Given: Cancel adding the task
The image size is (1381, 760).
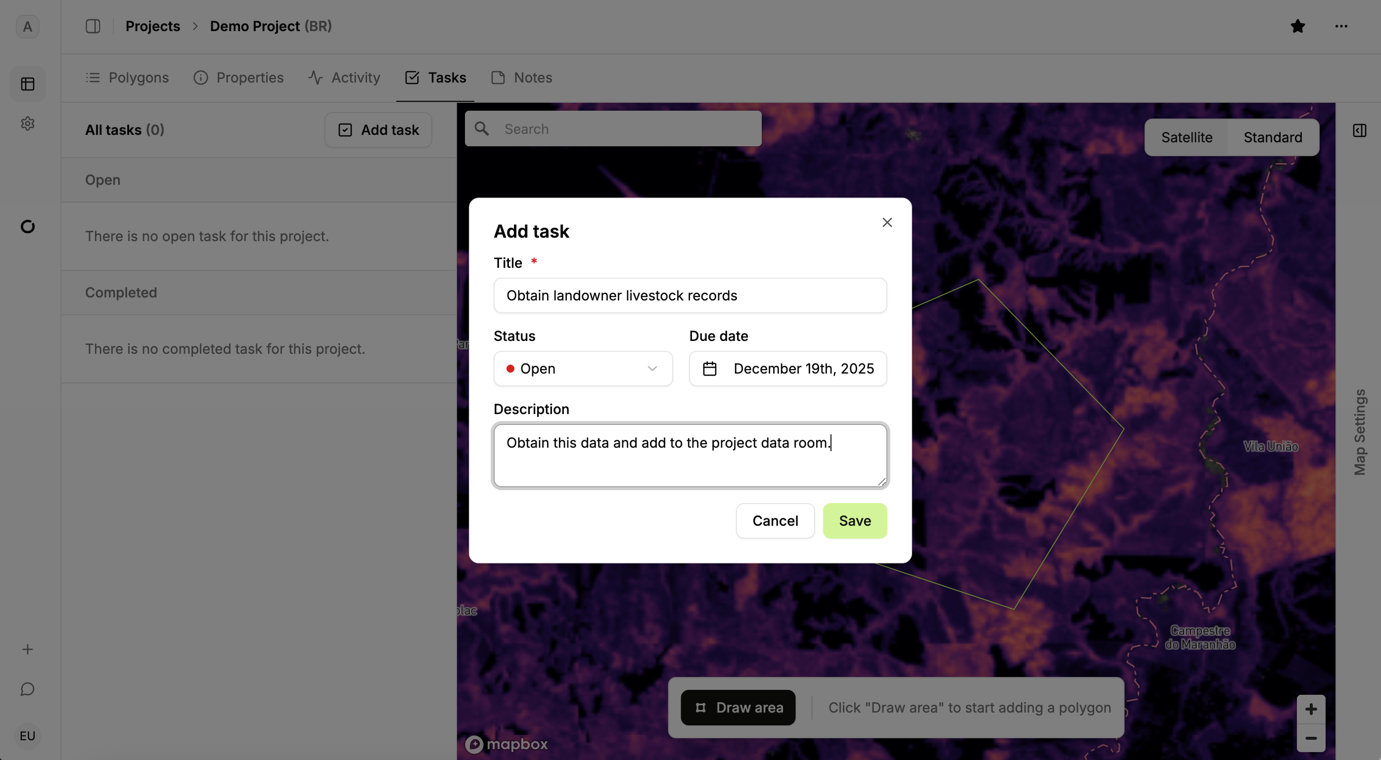Looking at the screenshot, I should 775,521.
